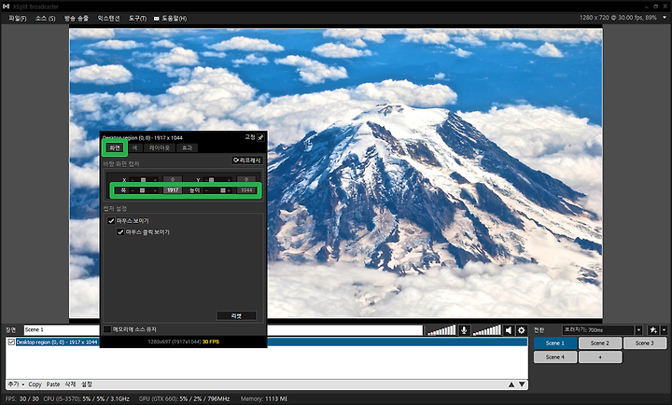
Task: Open the 추가 add source dropdown
Action: pyautogui.click(x=16, y=384)
